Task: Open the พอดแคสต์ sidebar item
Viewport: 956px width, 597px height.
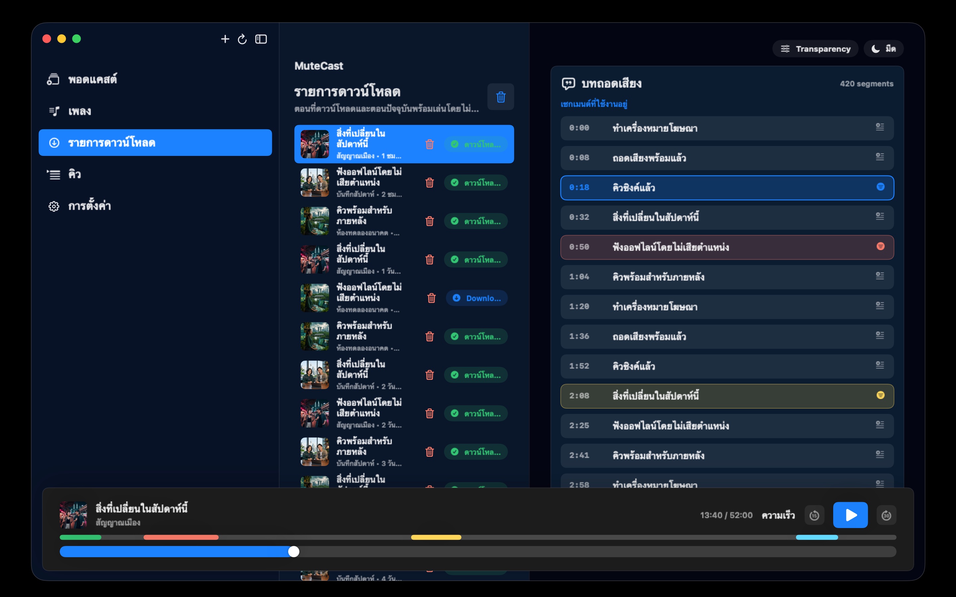Action: 155,79
